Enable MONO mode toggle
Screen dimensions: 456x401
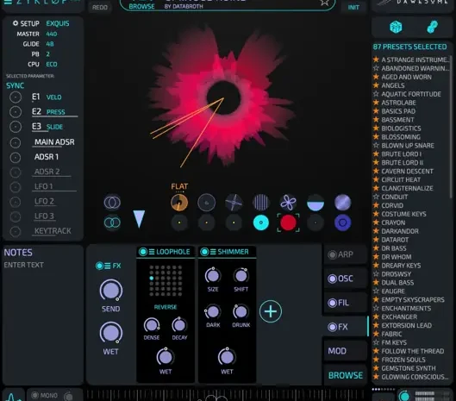point(34,395)
